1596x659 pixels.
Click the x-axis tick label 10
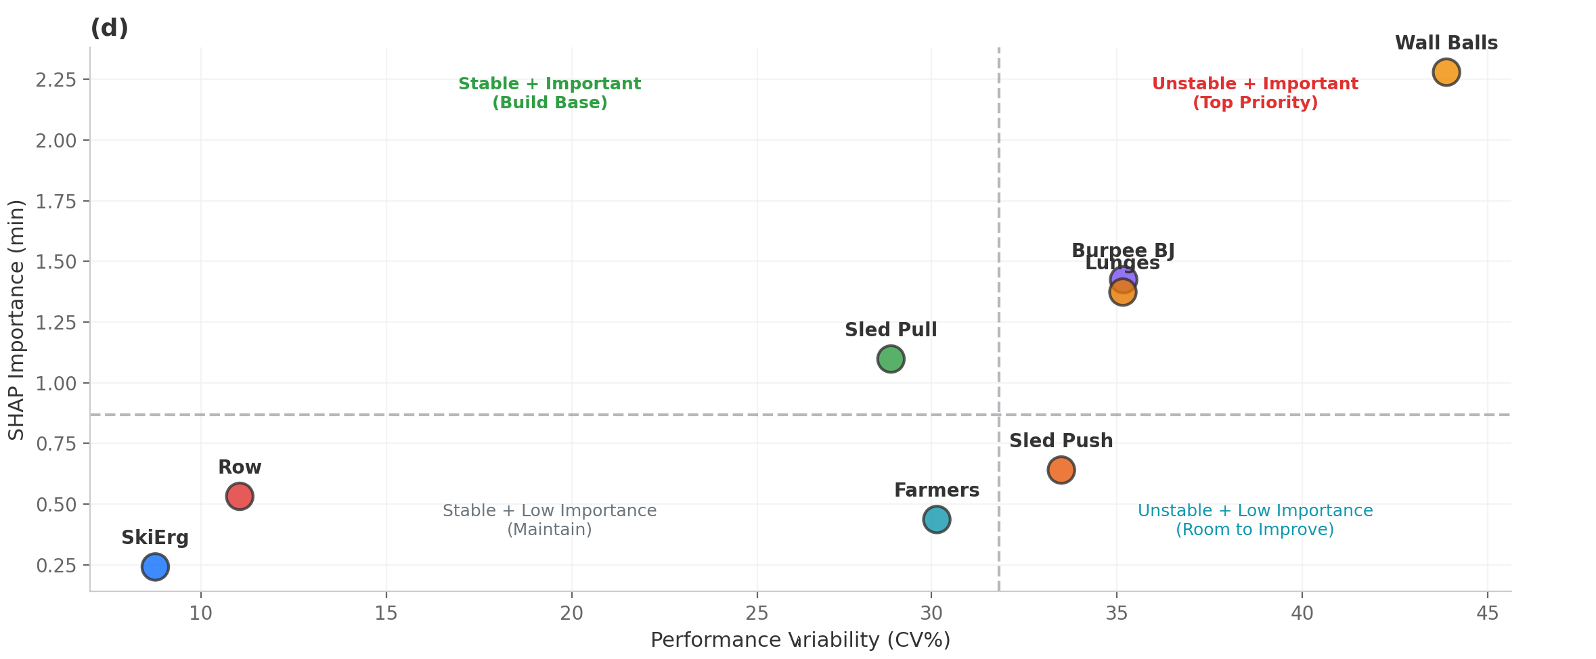point(201,614)
